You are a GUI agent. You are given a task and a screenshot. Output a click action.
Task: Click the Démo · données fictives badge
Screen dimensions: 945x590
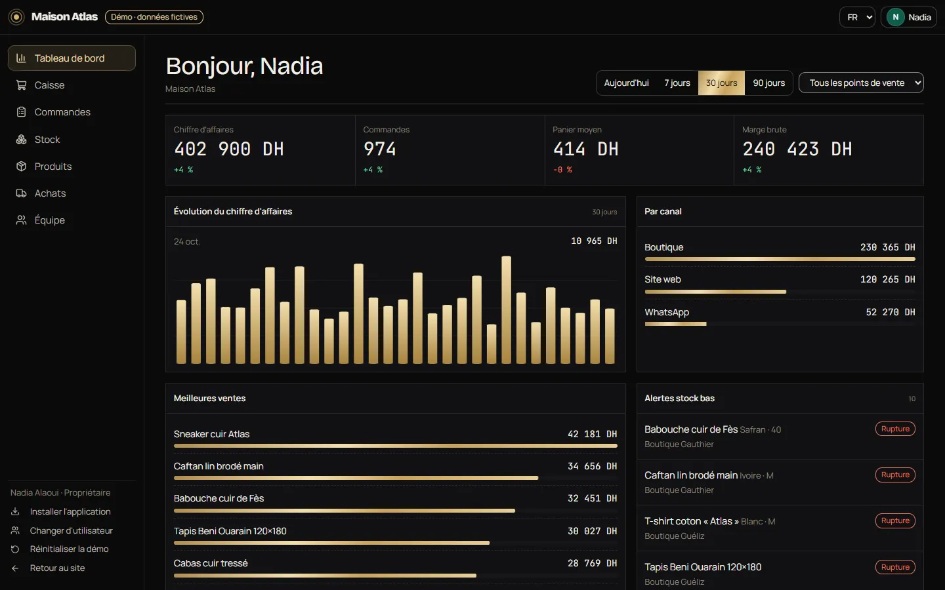pos(154,17)
